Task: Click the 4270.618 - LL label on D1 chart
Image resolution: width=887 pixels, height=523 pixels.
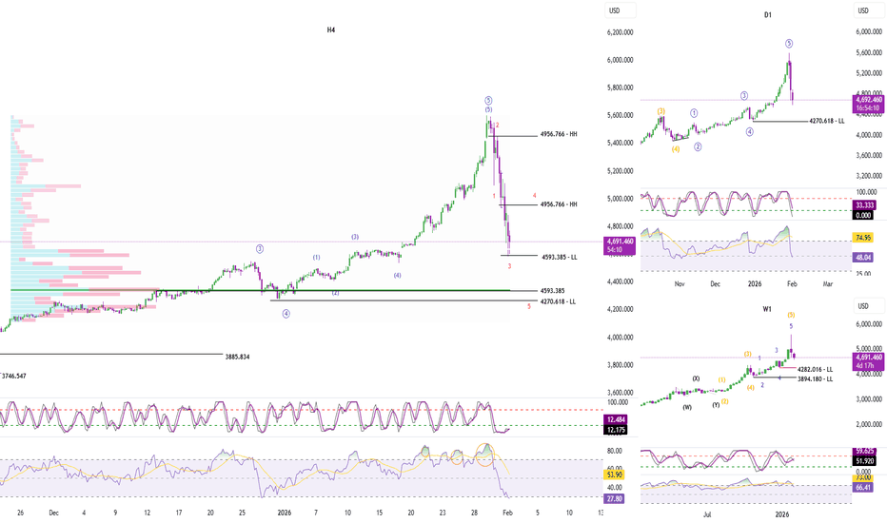Action: [826, 121]
